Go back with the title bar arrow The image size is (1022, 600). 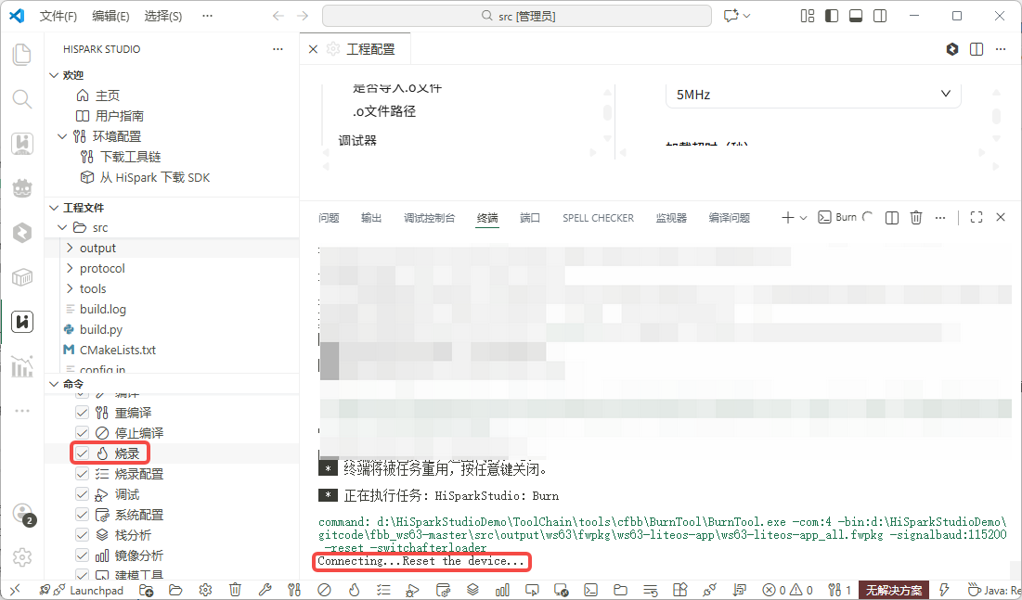[278, 16]
